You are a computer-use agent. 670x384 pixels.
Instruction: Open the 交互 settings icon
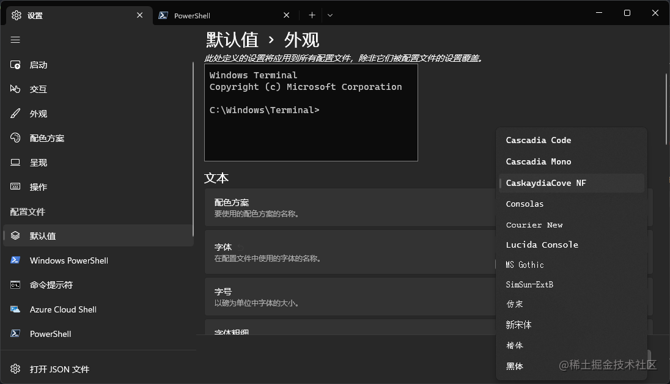pyautogui.click(x=15, y=89)
